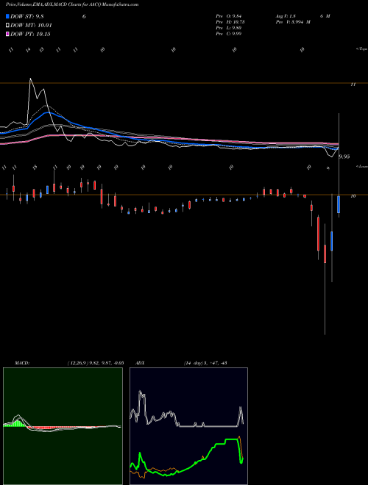Click the green histogram bars in MACD panel
Screen dimensions: 368x485
(18, 423)
